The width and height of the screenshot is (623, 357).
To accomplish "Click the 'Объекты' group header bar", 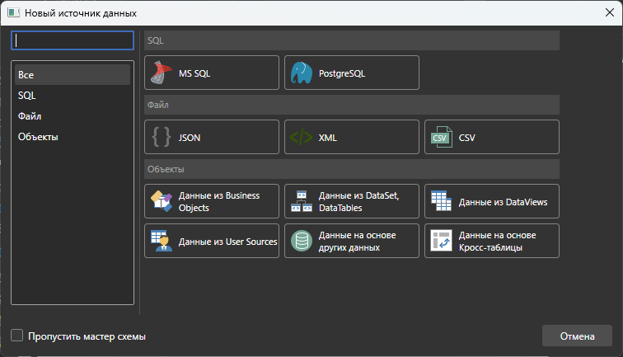I will coord(352,169).
